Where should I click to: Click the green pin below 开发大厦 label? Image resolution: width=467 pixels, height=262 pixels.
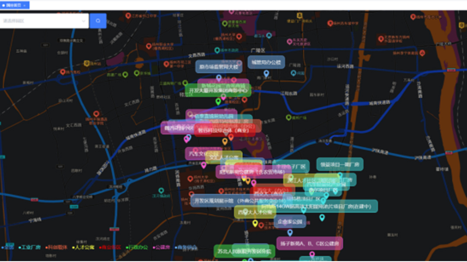tap(218, 101)
